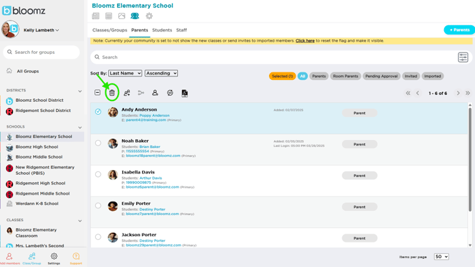Image resolution: width=475 pixels, height=267 pixels.
Task: Click the + Parents button
Action: (459, 30)
